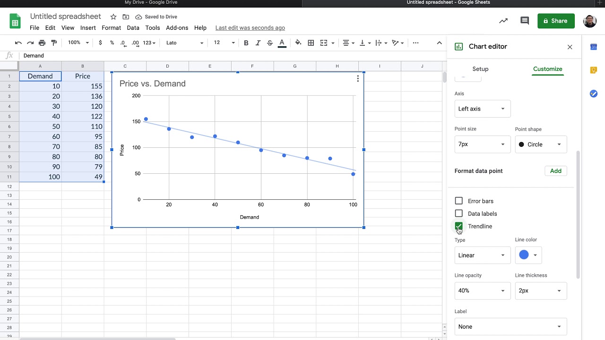Open Calendar side panel icon
This screenshot has width=605, height=340.
tap(594, 47)
